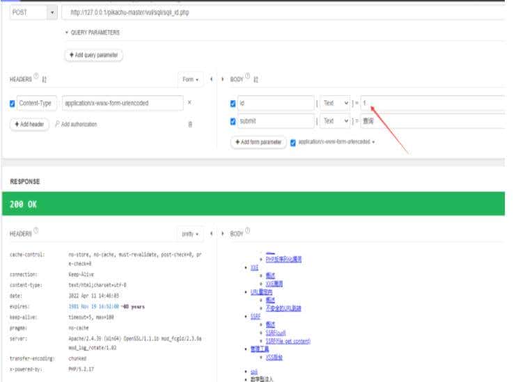The width and height of the screenshot is (516, 382).
Task: Open the Text type dropdown for submit parameter
Action: (335, 121)
